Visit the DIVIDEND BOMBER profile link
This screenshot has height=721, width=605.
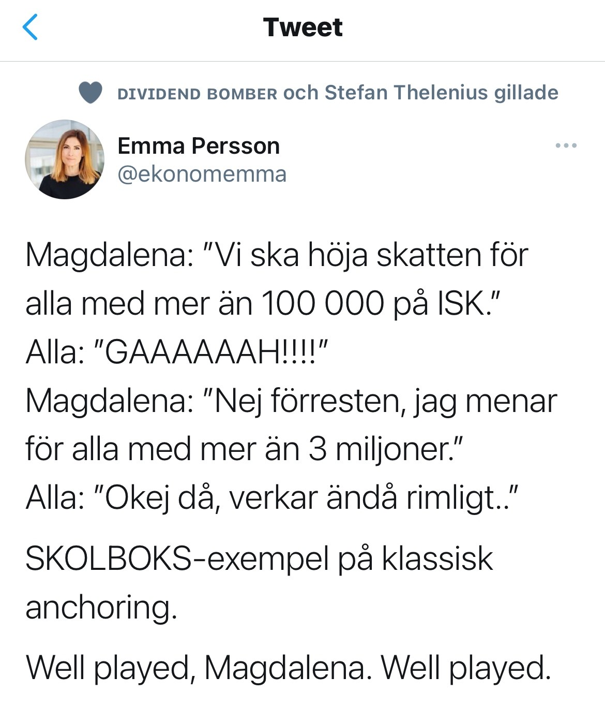tap(198, 94)
